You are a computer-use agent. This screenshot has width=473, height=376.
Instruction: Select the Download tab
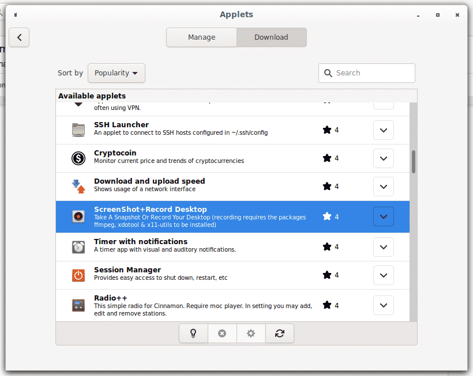coord(271,37)
